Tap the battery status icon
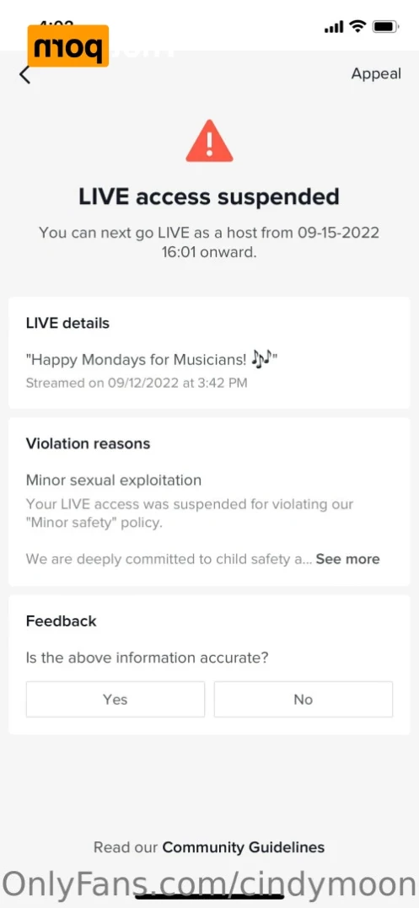This screenshot has height=908, width=419. (x=384, y=27)
